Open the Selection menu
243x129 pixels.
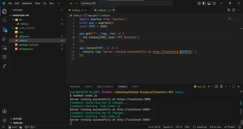click(27, 3)
